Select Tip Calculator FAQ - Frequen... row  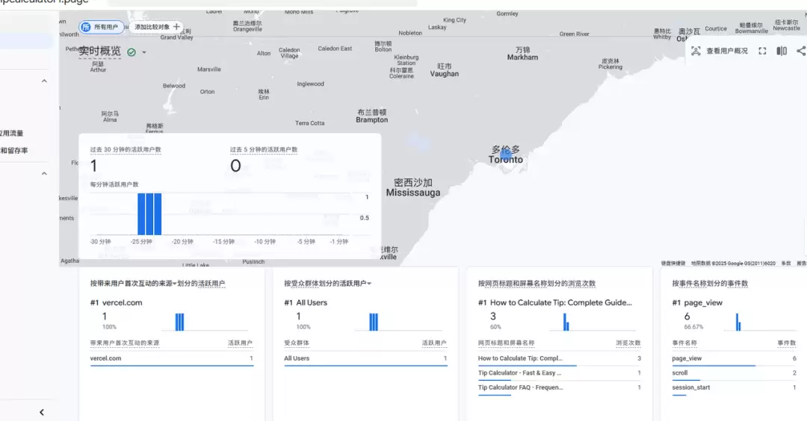coord(560,387)
